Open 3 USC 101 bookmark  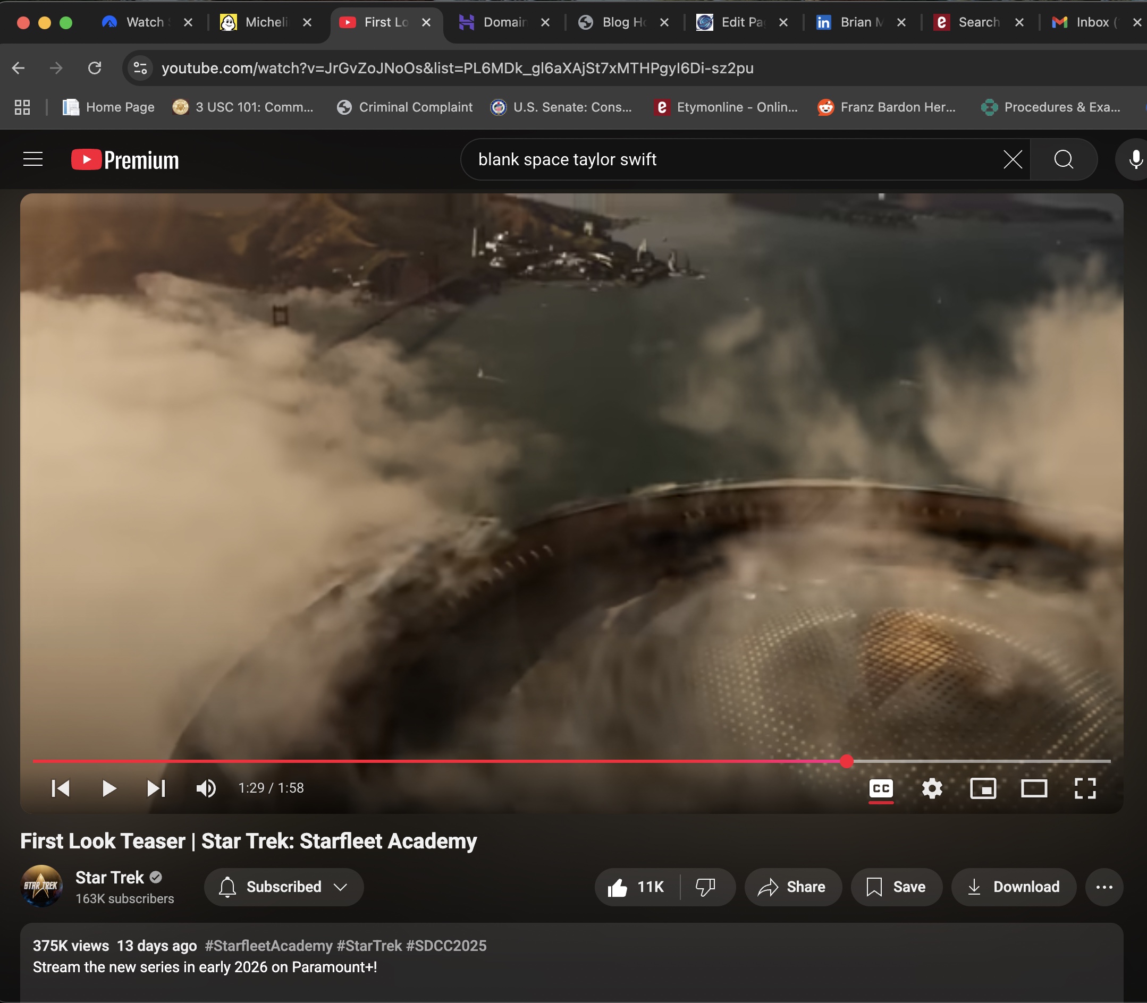coord(242,107)
